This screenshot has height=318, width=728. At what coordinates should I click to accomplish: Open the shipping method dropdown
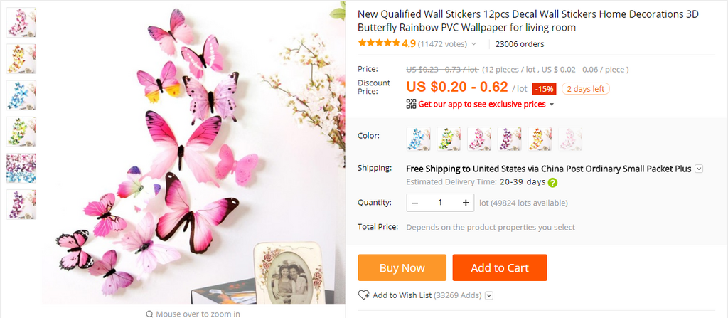pyautogui.click(x=699, y=169)
